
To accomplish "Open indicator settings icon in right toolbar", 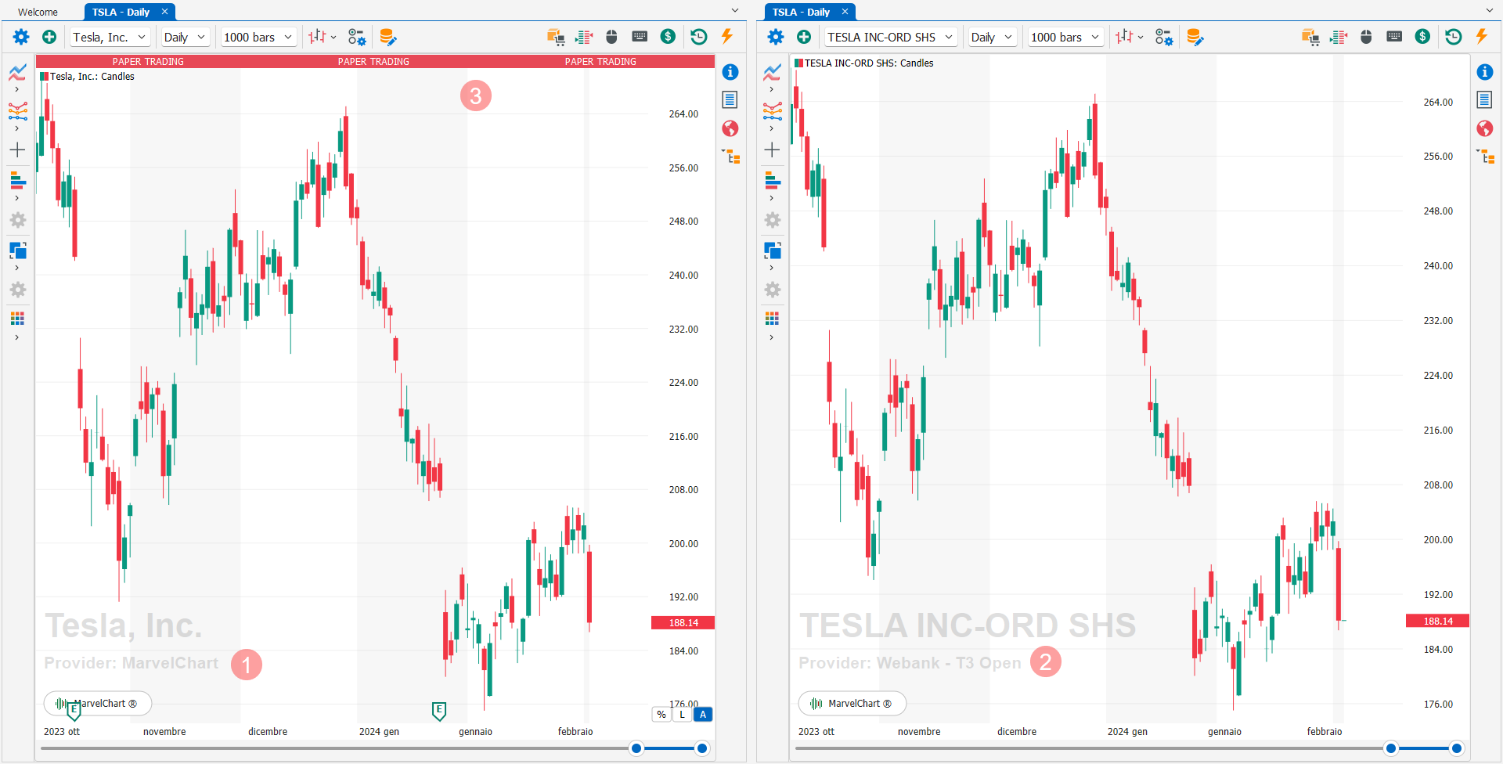I will point(1164,37).
